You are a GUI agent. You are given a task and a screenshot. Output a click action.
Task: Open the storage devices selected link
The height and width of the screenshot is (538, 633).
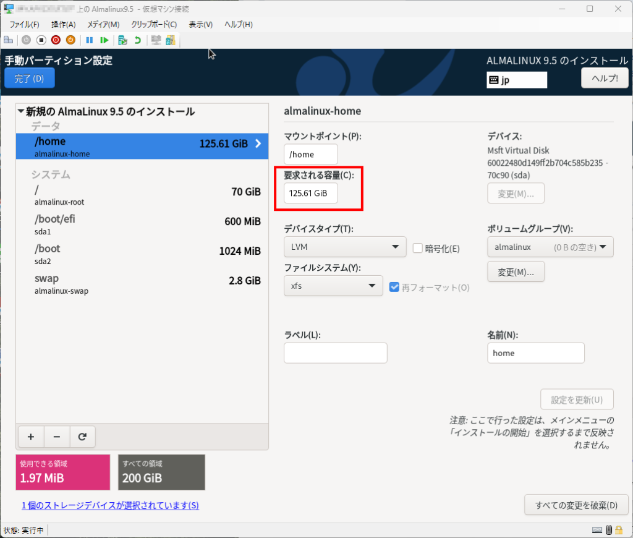(x=110, y=505)
